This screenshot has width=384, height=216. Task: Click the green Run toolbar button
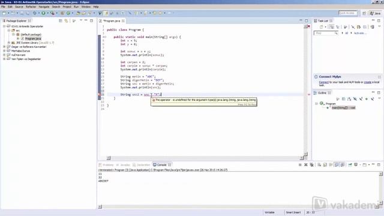click(43, 13)
